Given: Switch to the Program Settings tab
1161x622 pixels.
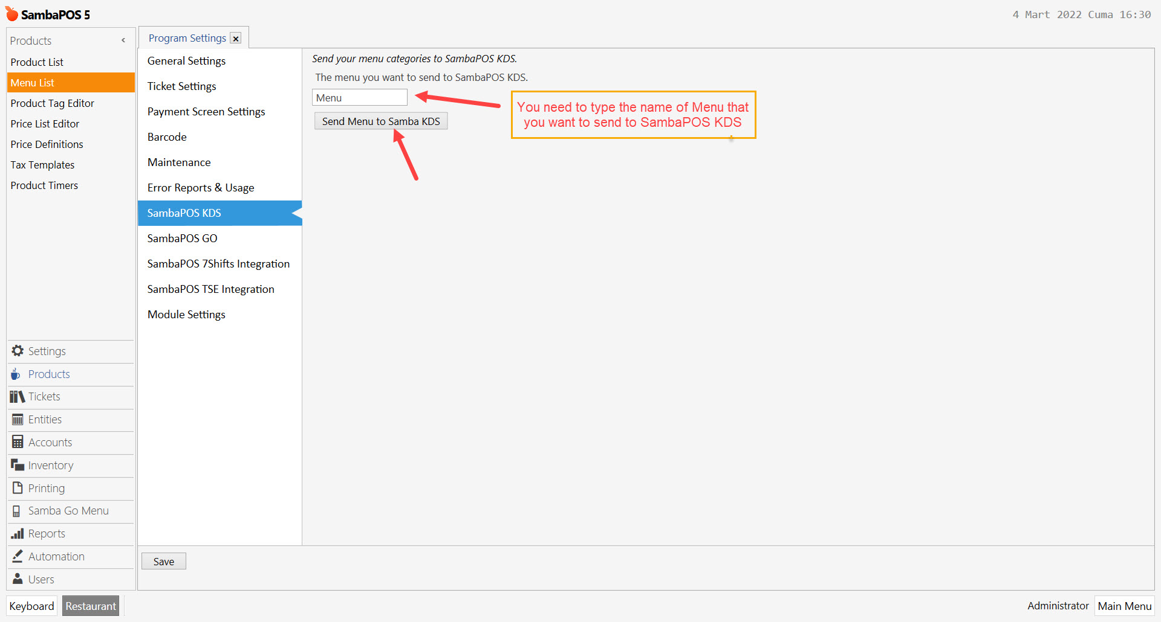Looking at the screenshot, I should (187, 37).
